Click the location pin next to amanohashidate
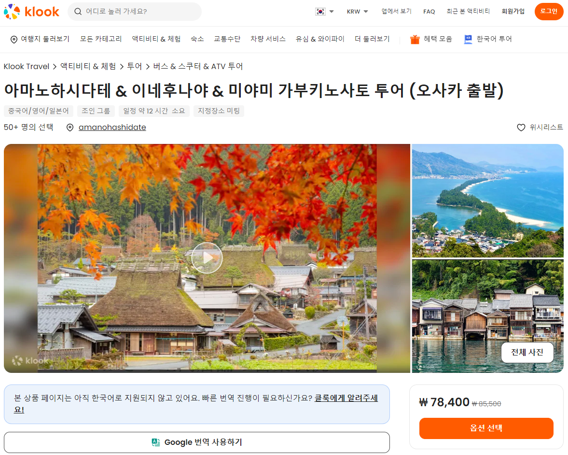Image resolution: width=568 pixels, height=455 pixels. click(70, 127)
